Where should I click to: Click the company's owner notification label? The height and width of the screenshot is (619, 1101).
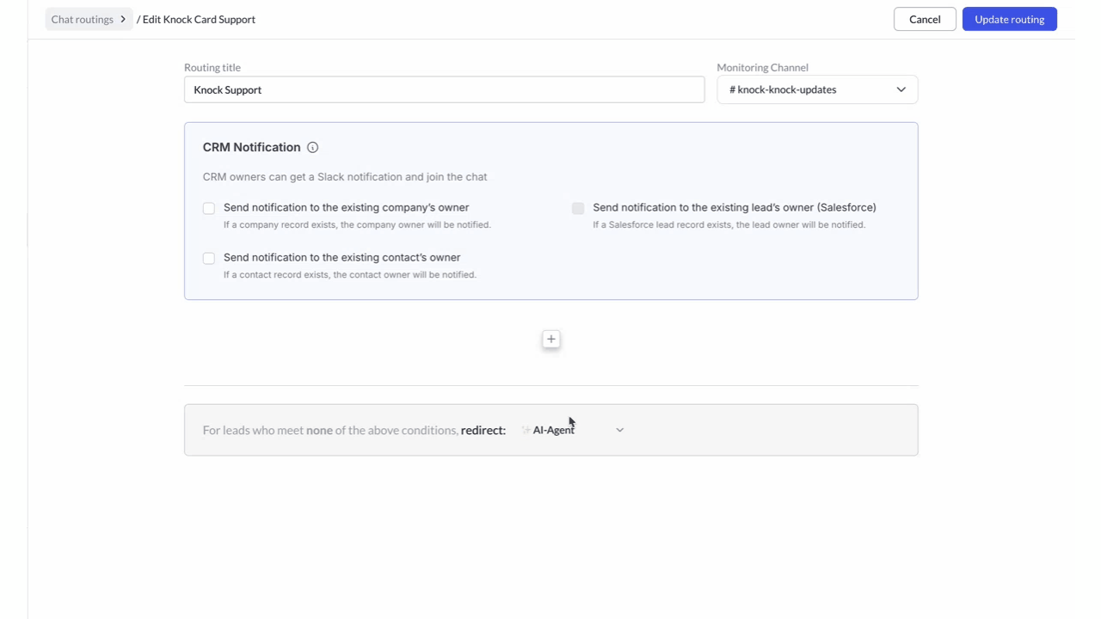346,208
